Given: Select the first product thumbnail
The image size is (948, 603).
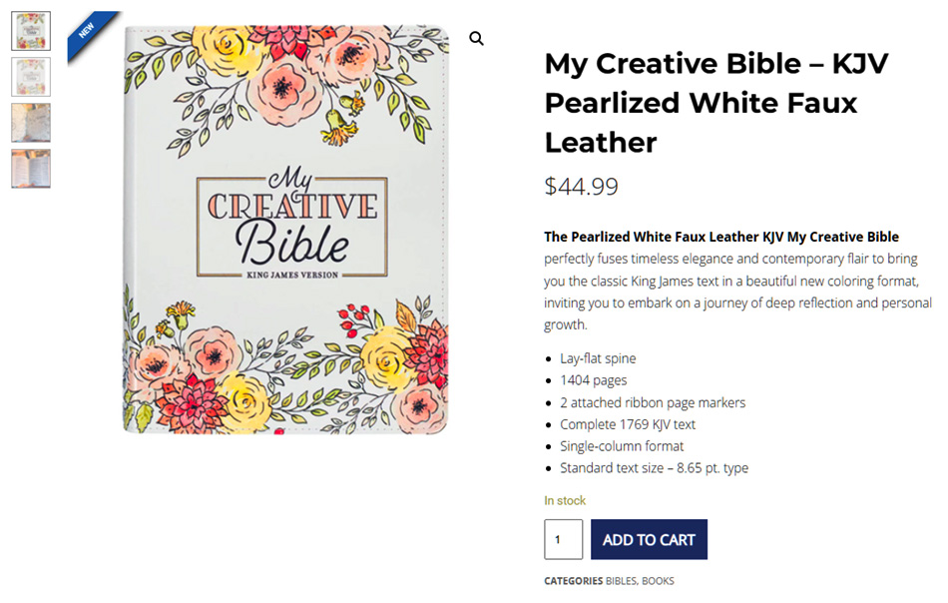Looking at the screenshot, I should (31, 31).
